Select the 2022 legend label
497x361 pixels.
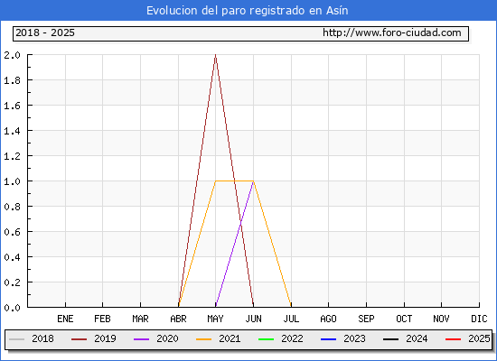(x=292, y=338)
